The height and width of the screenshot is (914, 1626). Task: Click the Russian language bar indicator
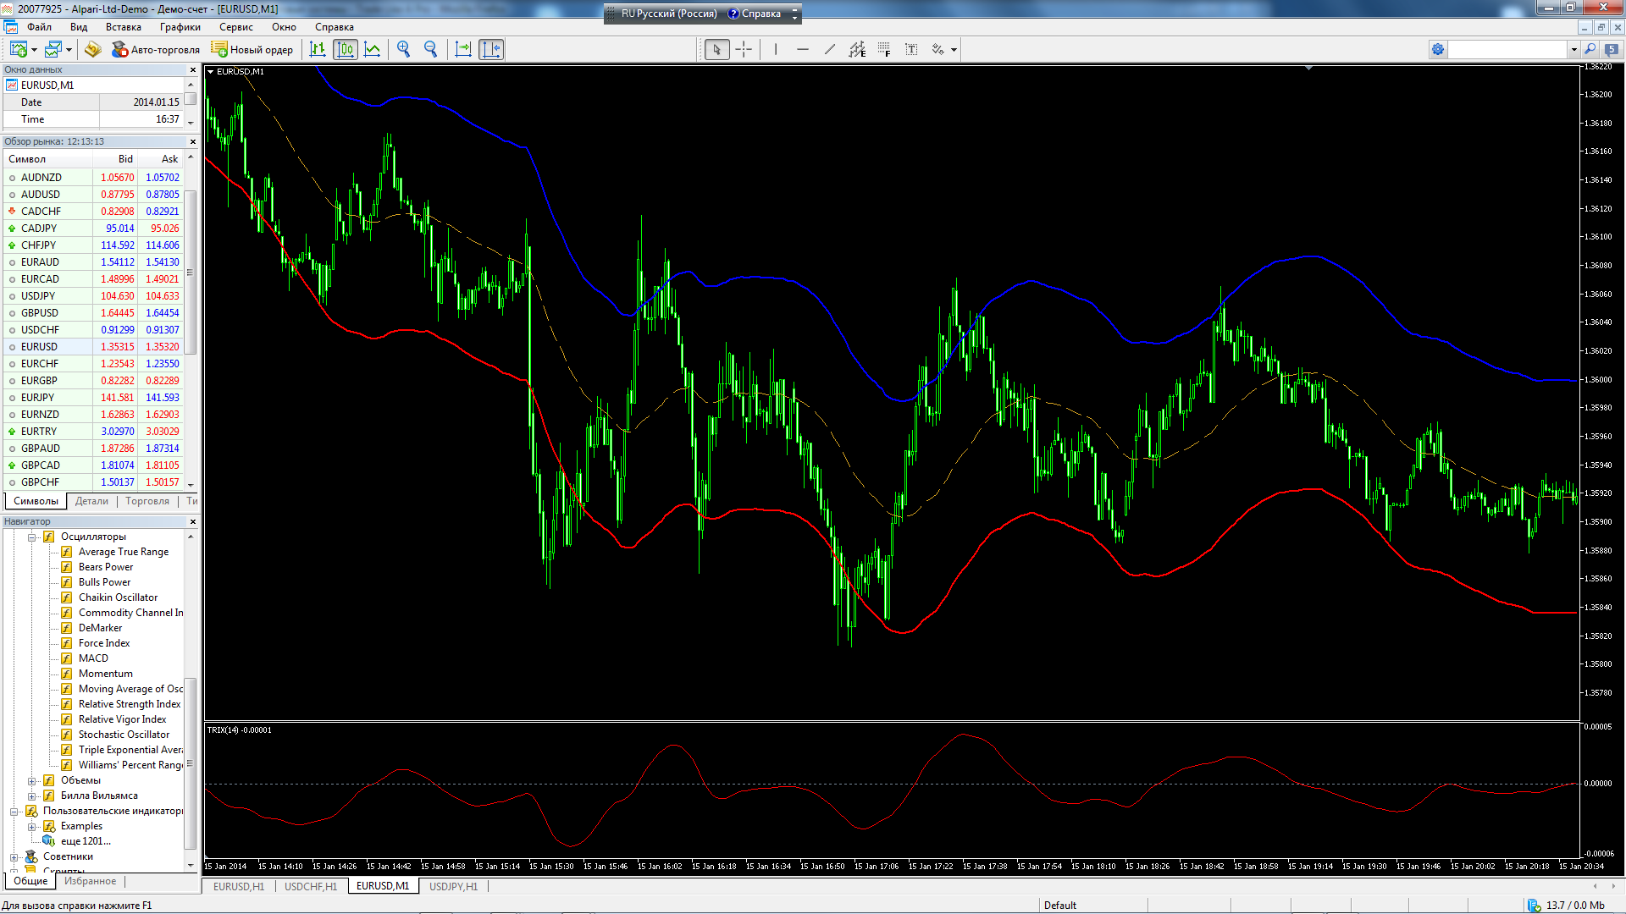(x=669, y=14)
